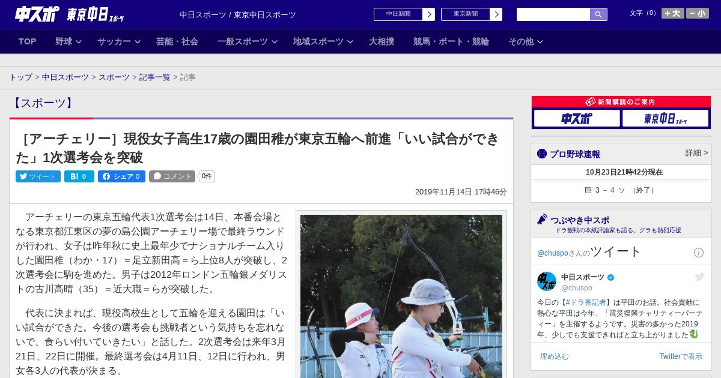Image resolution: width=721 pixels, height=378 pixels.
Task: Click the magnifier search button
Action: coord(598,14)
